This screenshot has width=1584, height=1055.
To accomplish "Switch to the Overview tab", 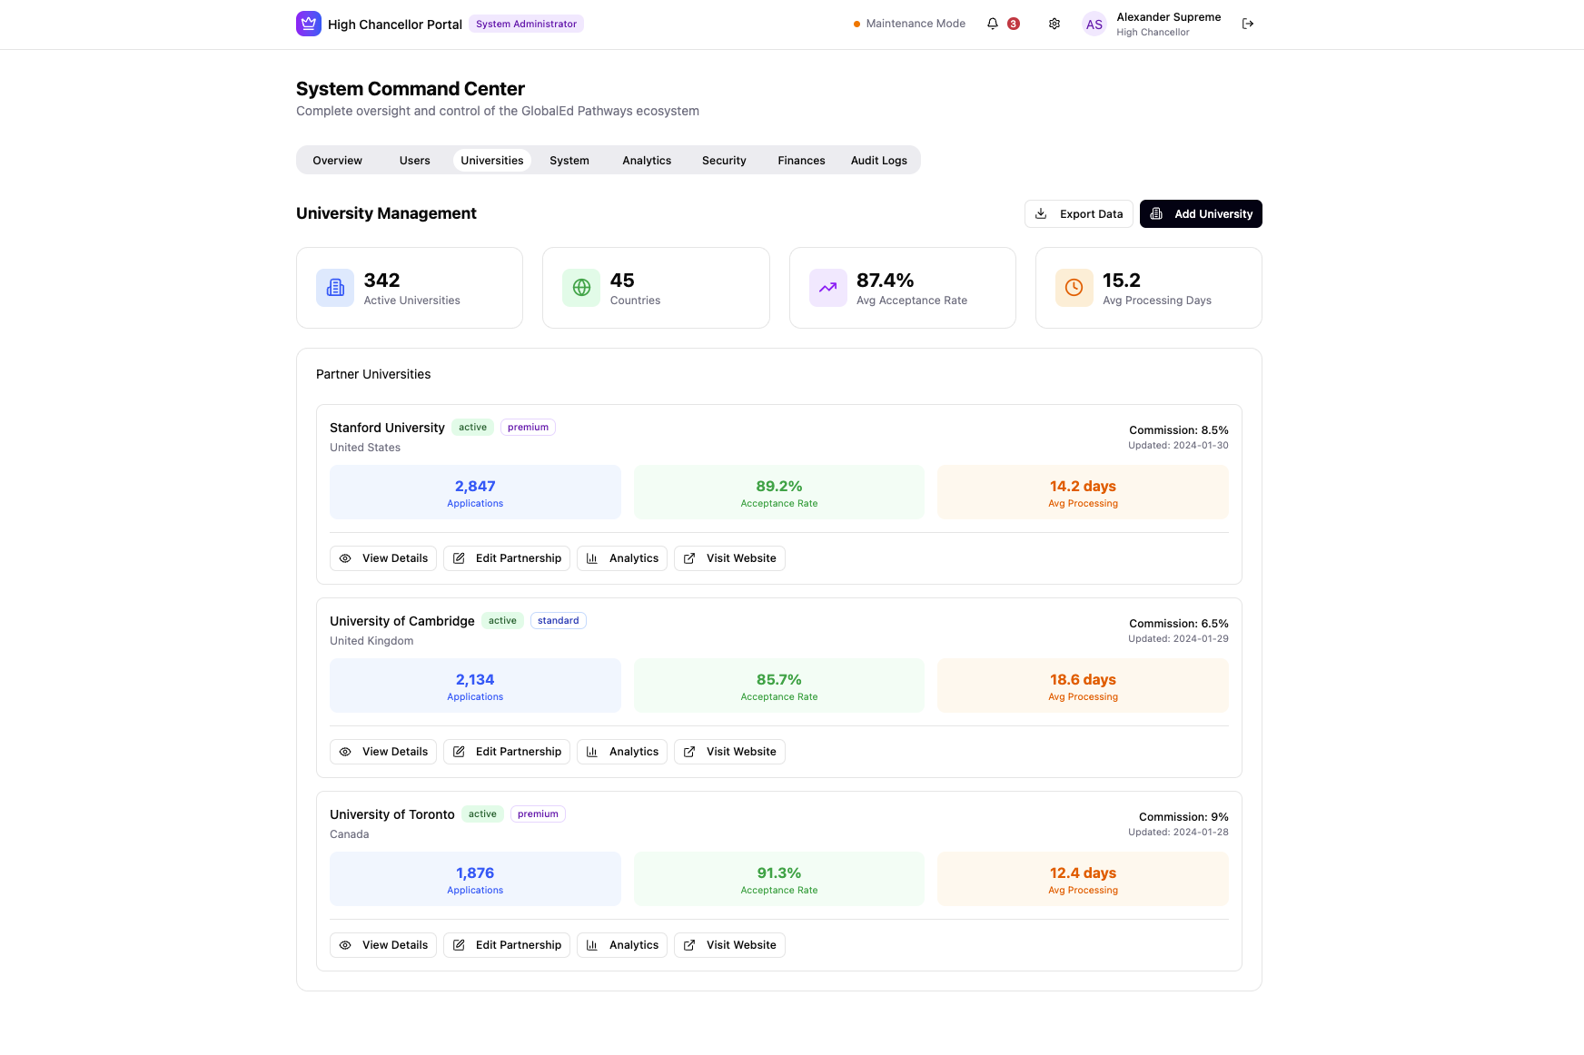I will [337, 161].
